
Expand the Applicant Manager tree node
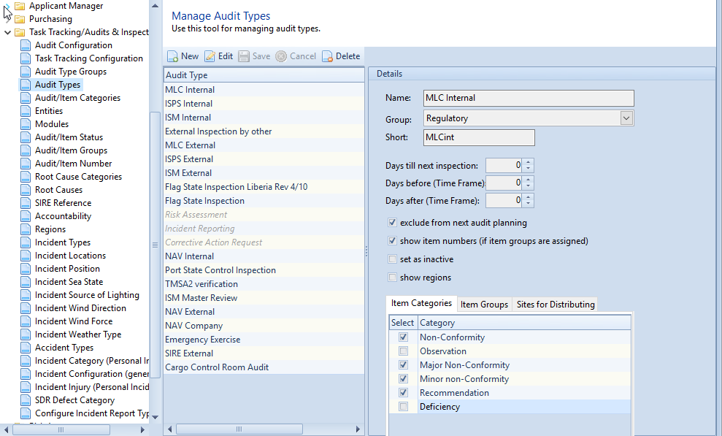7,6
